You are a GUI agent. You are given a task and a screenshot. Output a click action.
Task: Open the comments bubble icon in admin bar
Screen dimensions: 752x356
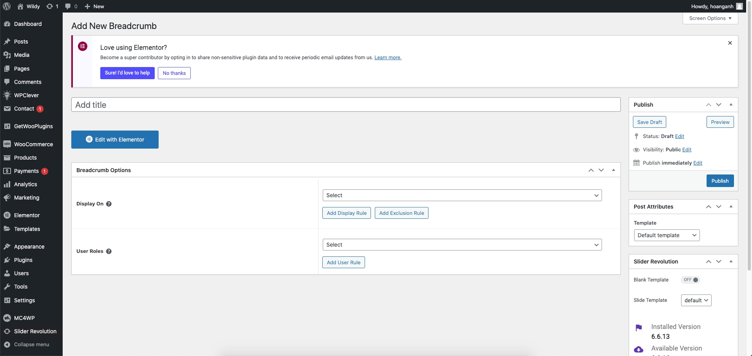(x=68, y=6)
